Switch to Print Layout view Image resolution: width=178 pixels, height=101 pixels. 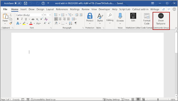pos(138,99)
